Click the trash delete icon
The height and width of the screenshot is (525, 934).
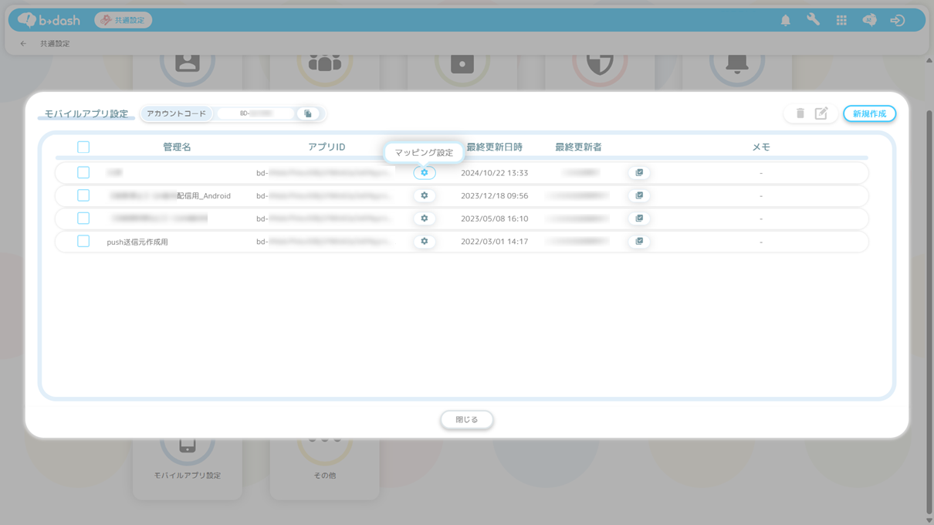(800, 113)
